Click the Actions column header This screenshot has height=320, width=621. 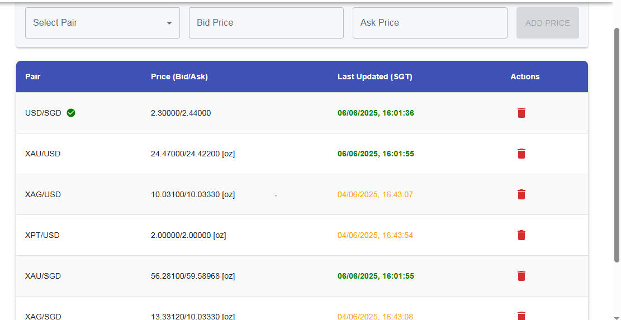525,77
